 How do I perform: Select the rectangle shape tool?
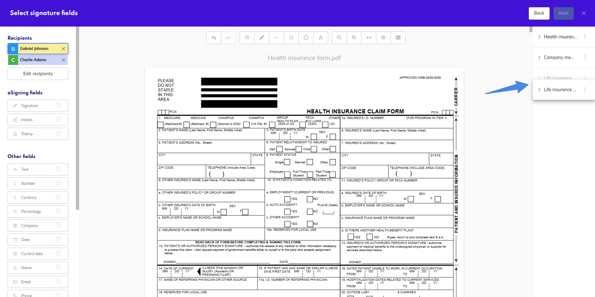tap(291, 37)
